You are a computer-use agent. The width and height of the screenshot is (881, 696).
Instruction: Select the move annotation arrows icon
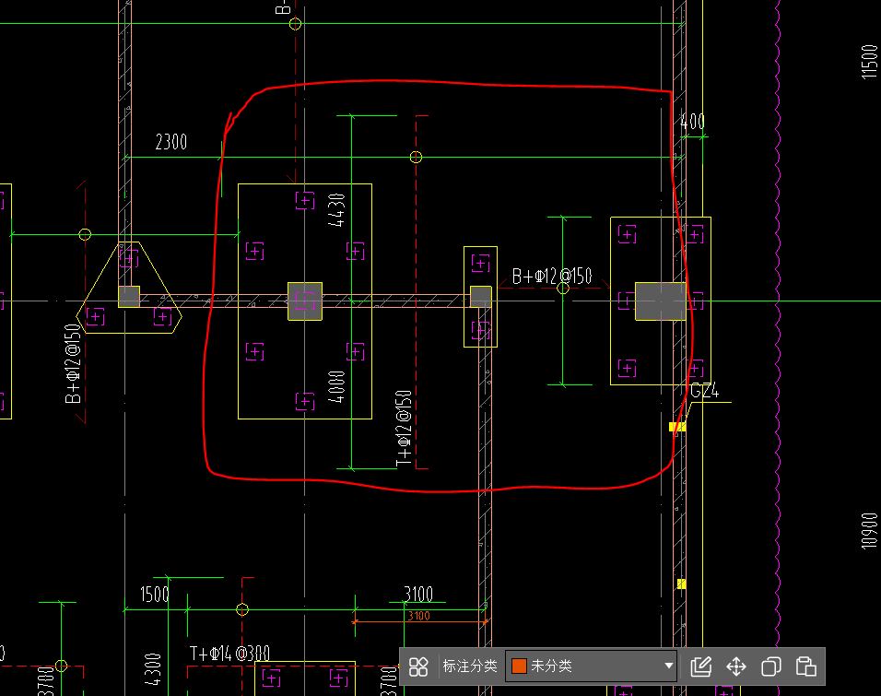[736, 666]
